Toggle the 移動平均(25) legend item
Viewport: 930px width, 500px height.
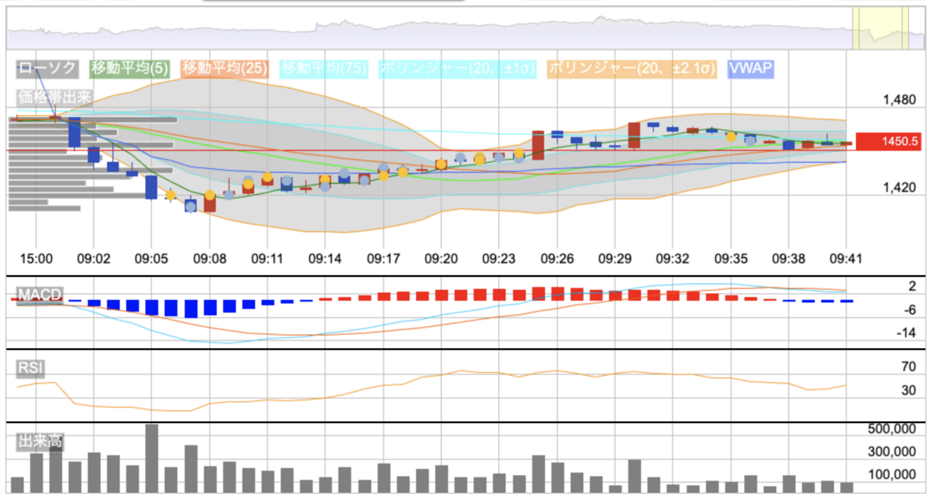point(224,68)
